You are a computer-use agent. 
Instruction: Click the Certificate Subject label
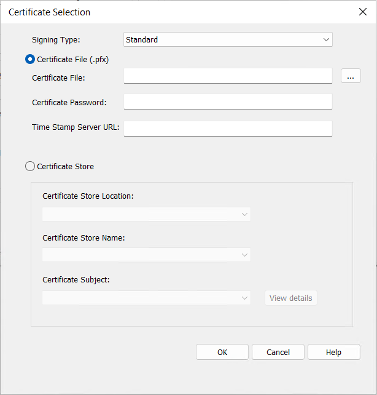click(76, 279)
